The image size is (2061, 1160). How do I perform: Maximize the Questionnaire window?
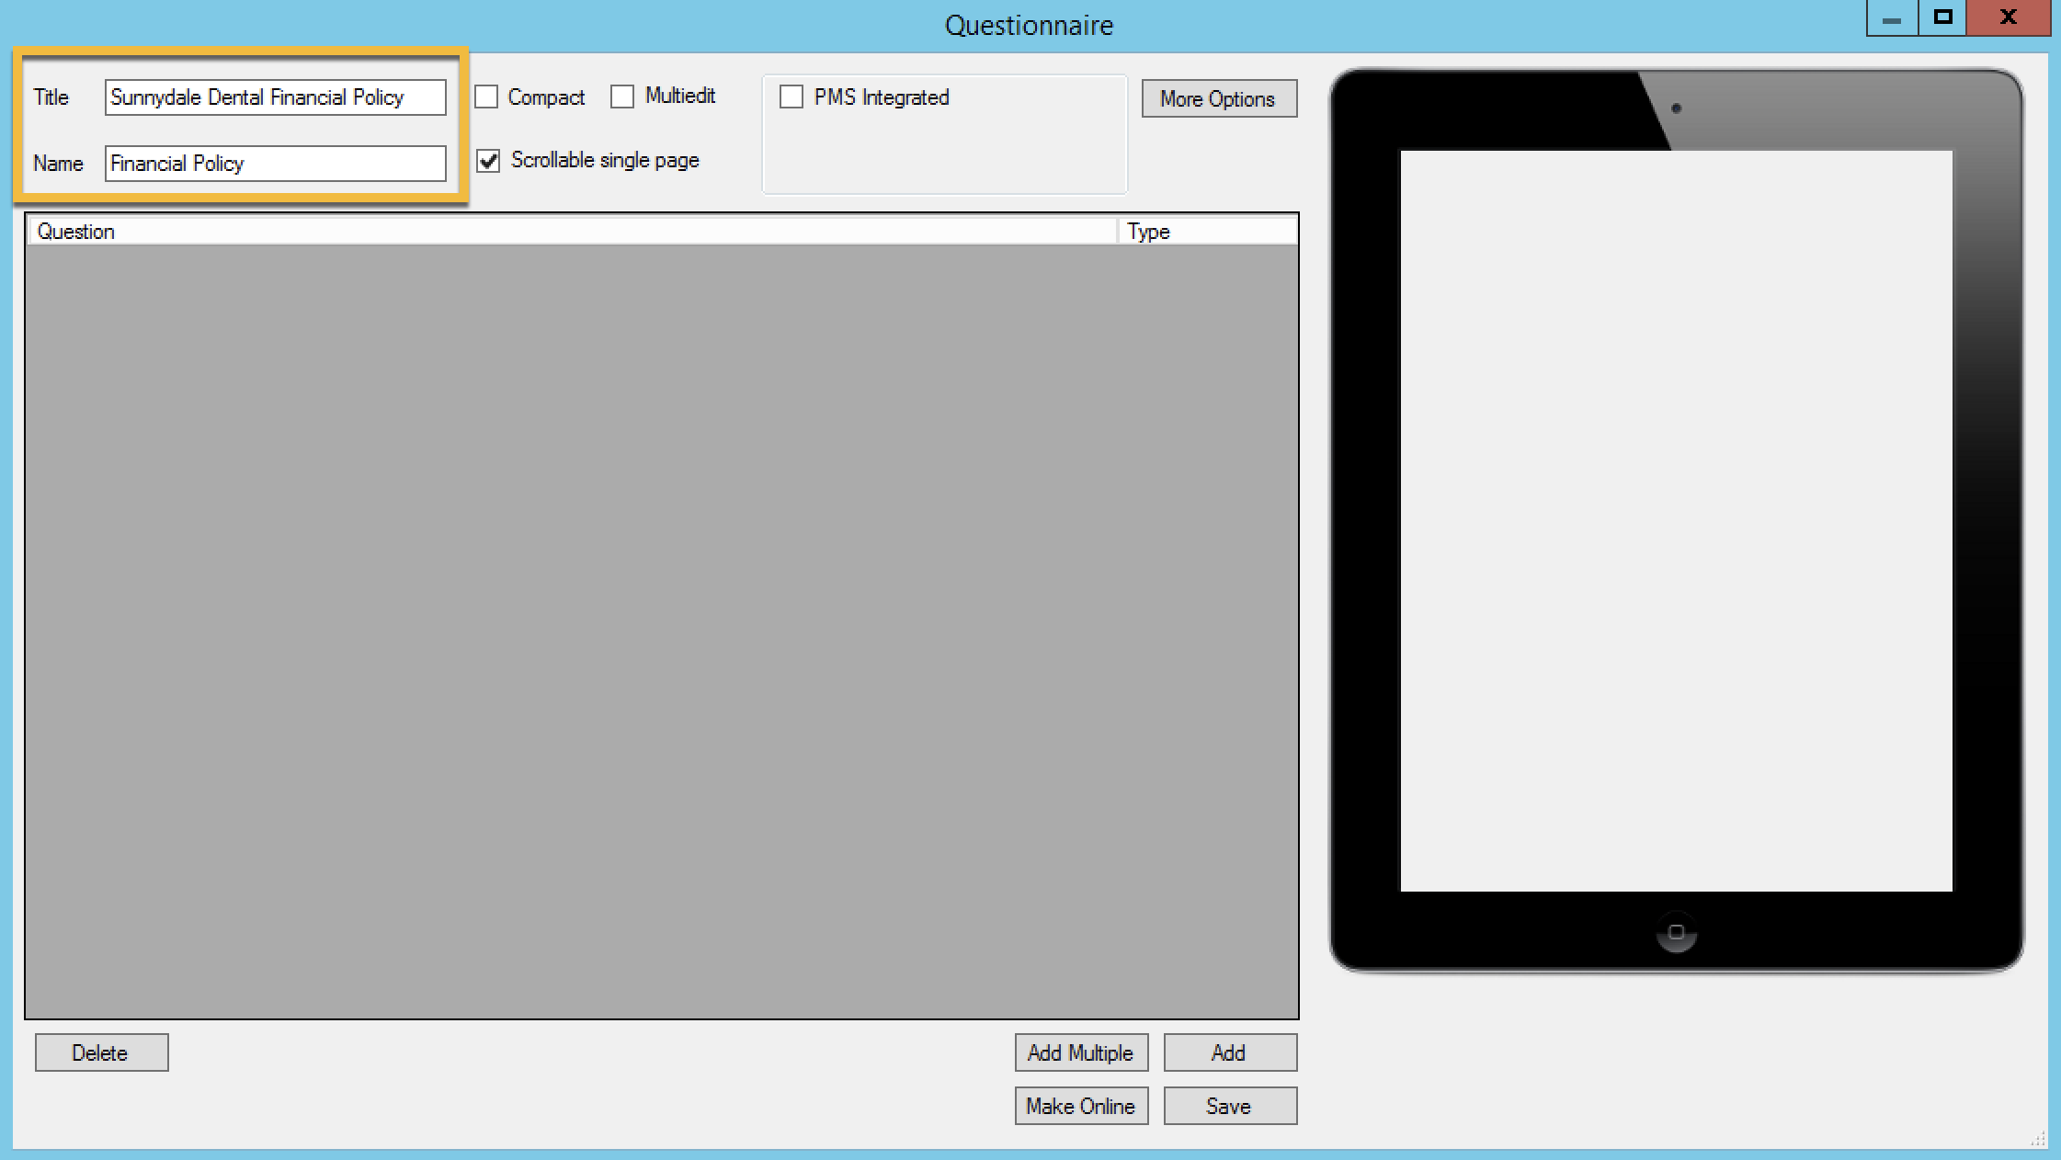click(x=1942, y=18)
